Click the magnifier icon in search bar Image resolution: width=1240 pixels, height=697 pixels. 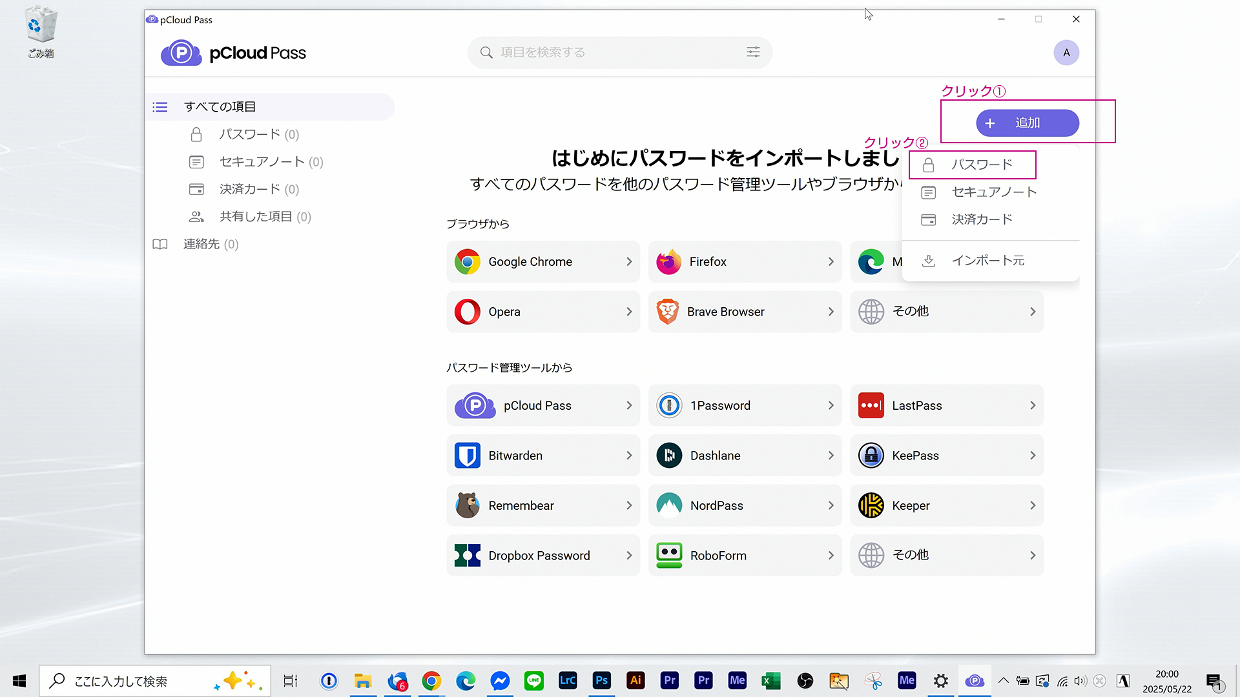tap(486, 52)
